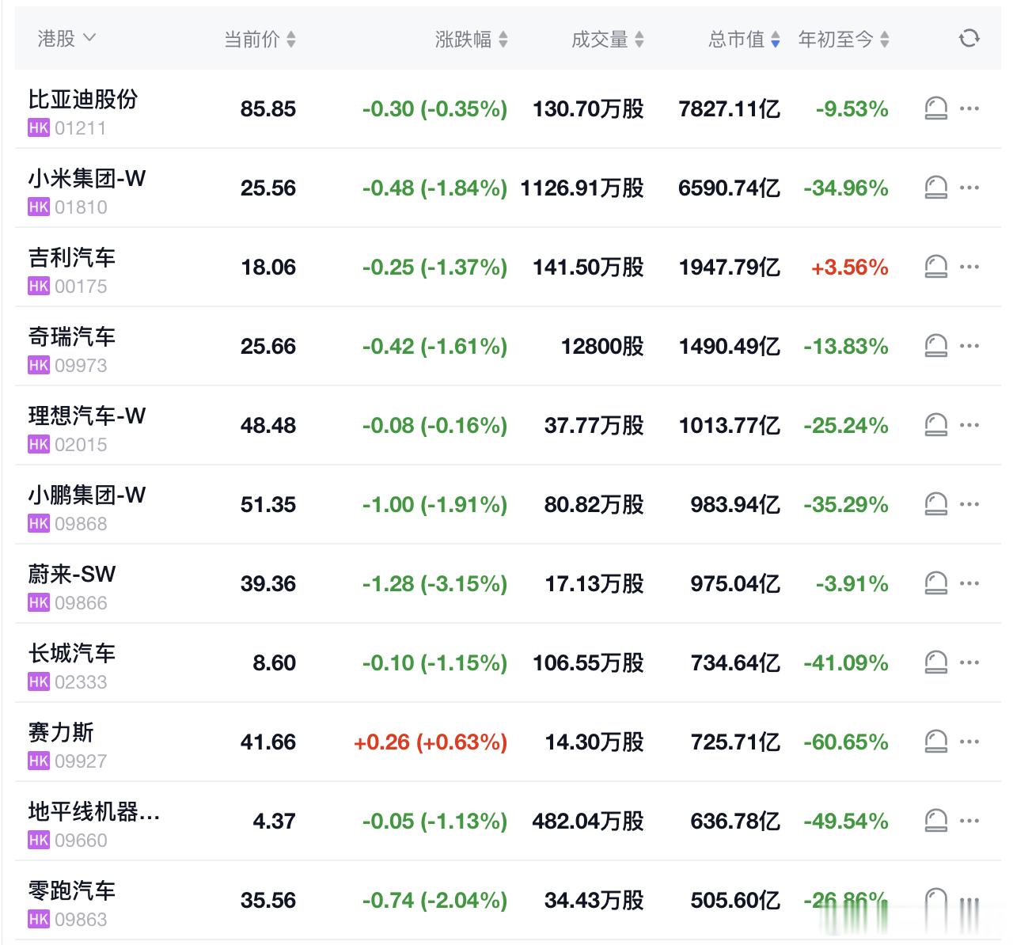This screenshot has width=1013, height=945.
Task: Set price alert for 长城汽车
Action: (x=936, y=662)
